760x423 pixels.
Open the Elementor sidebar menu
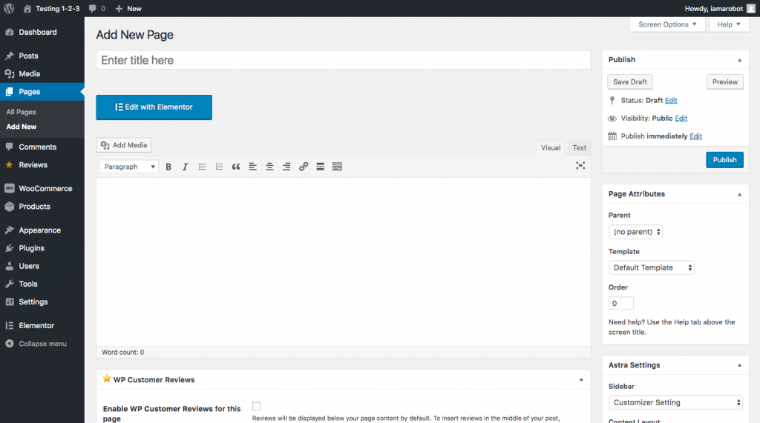click(42, 325)
